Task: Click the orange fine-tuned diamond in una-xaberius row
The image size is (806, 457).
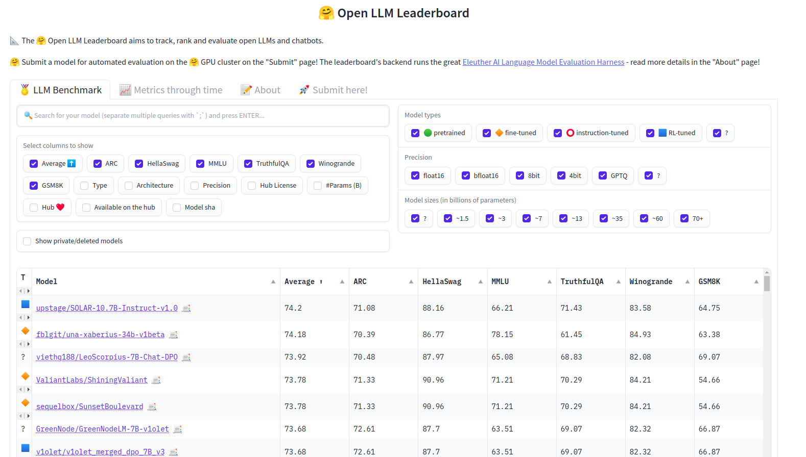Action: click(25, 331)
